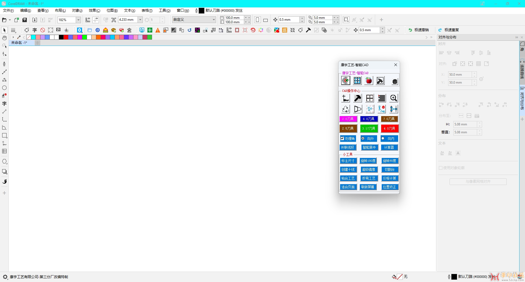Screen dimensions: 525x282
Task: Click the target icon in 智能CAD panel
Action: click(346, 80)
